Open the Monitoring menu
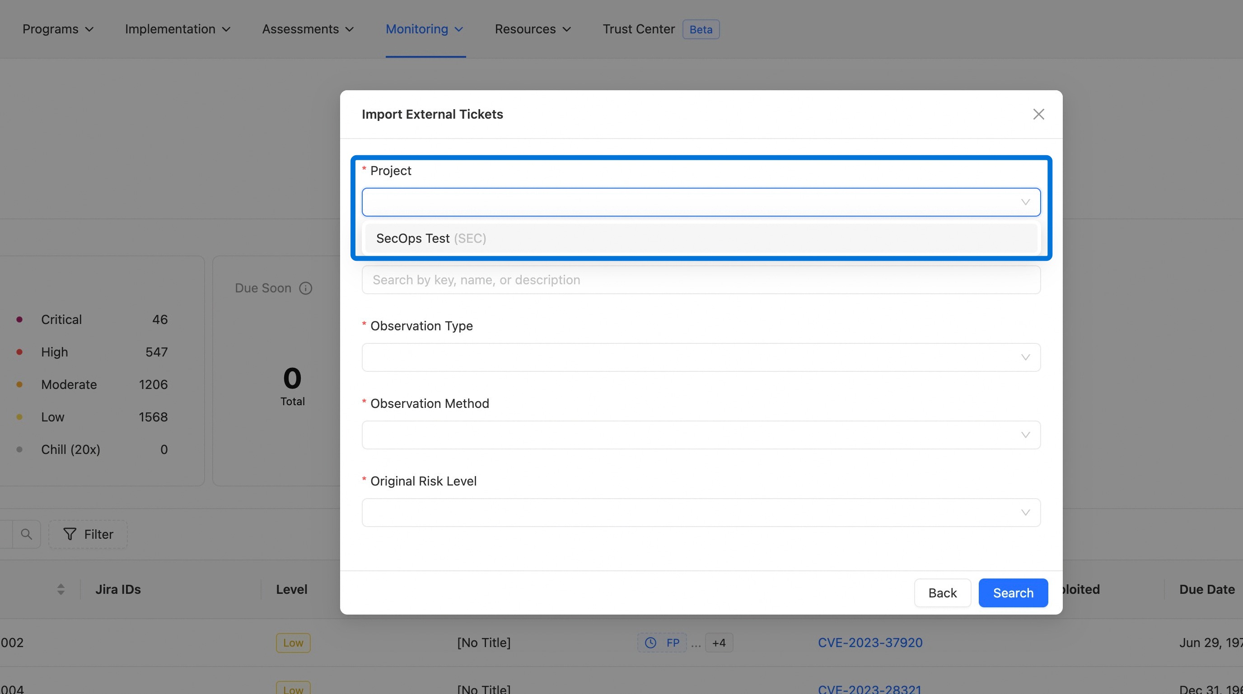 (x=425, y=29)
